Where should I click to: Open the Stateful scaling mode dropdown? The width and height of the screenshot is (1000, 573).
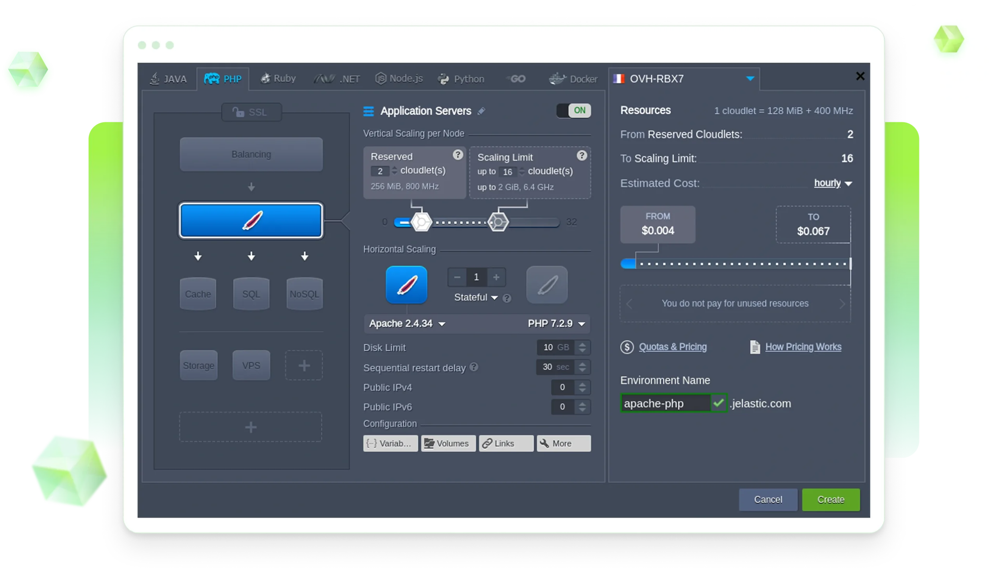476,297
